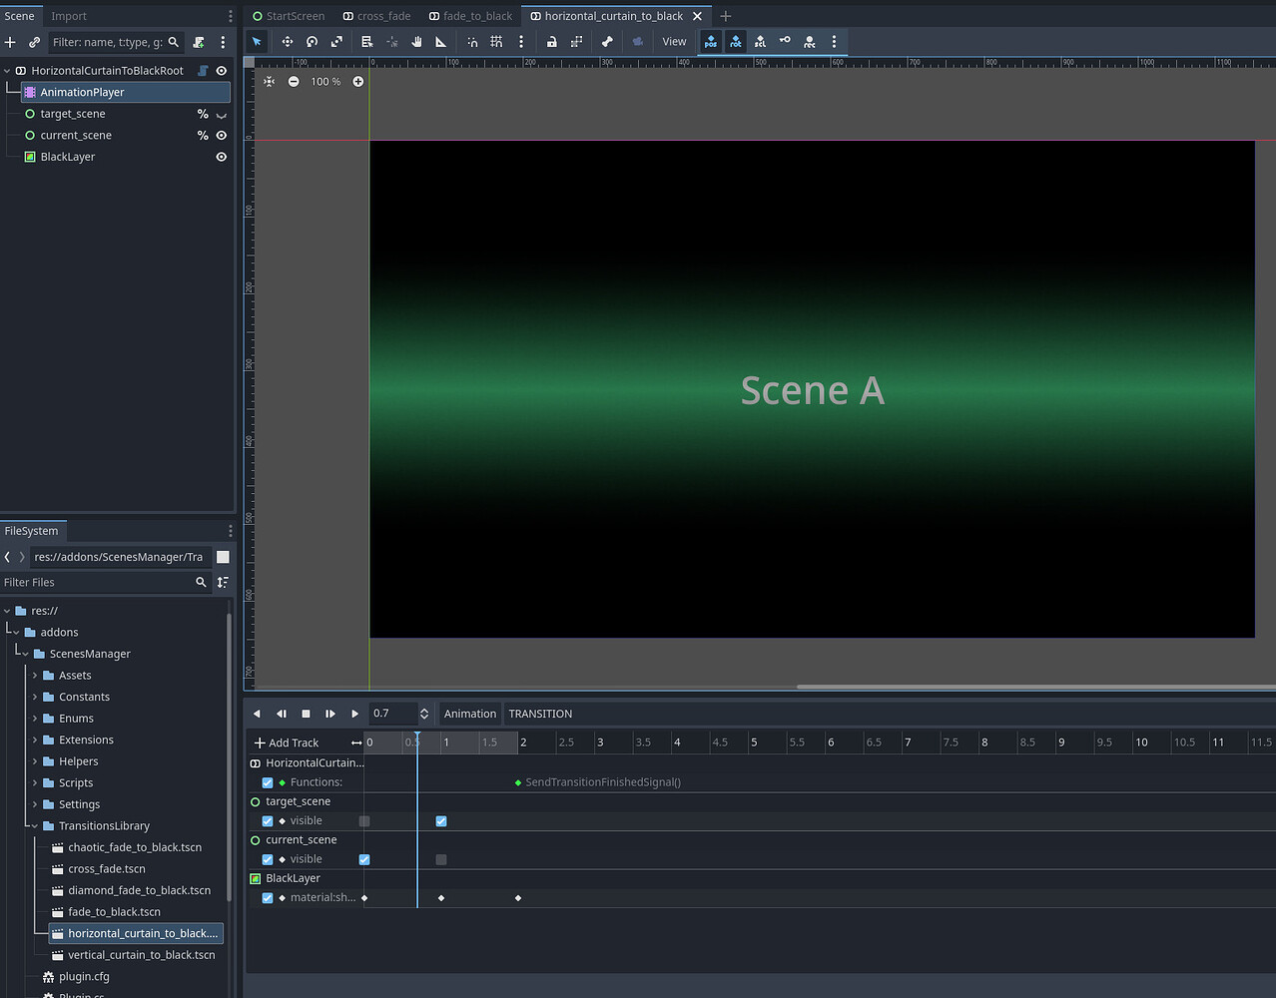Select the Rotate tool
The image size is (1276, 998).
pyautogui.click(x=311, y=41)
